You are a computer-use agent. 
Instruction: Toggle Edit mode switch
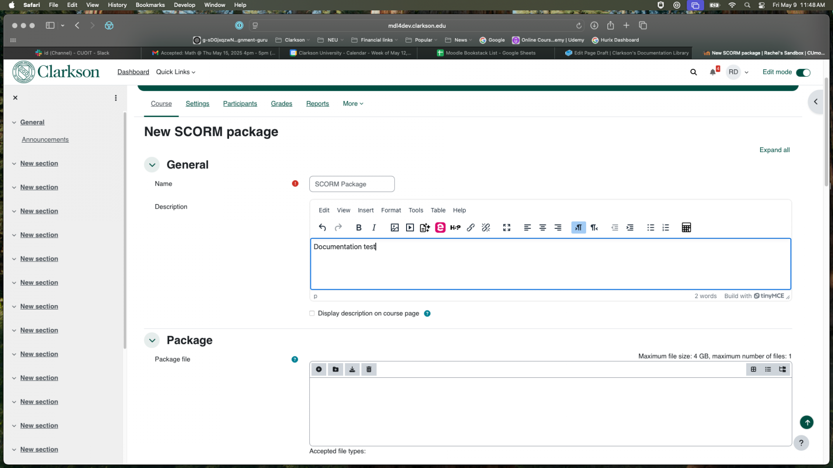803,72
